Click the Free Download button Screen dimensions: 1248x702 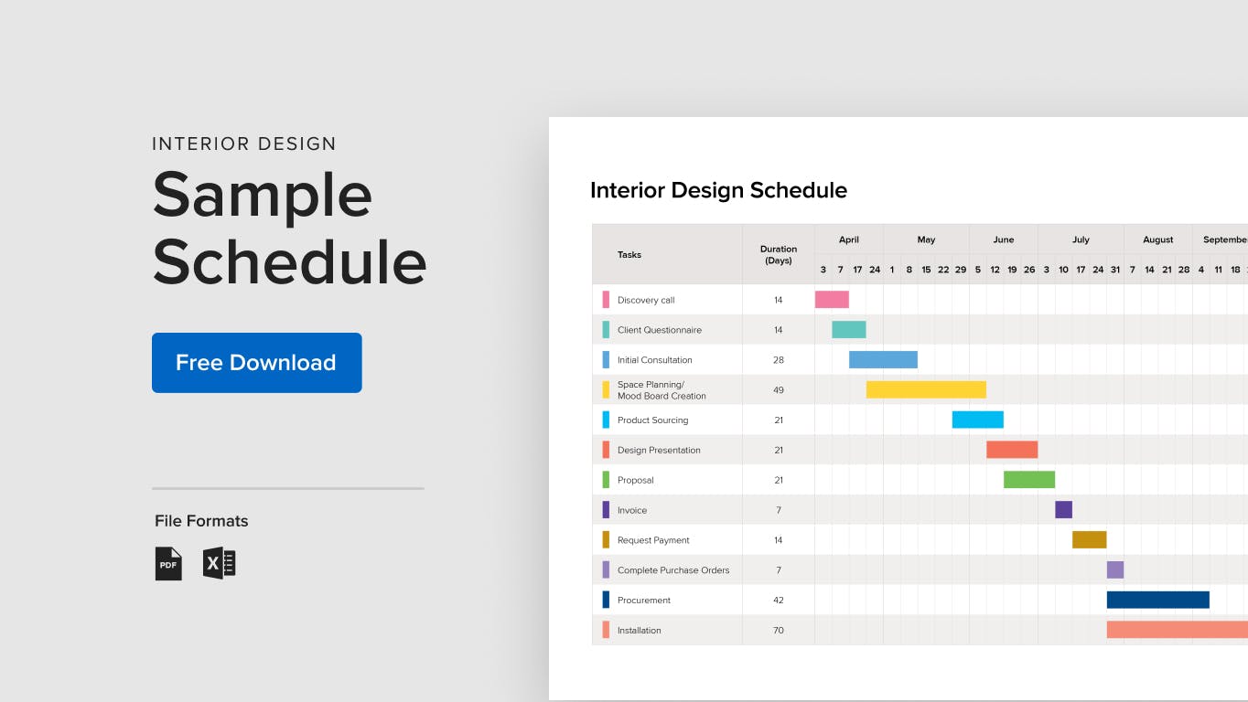point(256,363)
